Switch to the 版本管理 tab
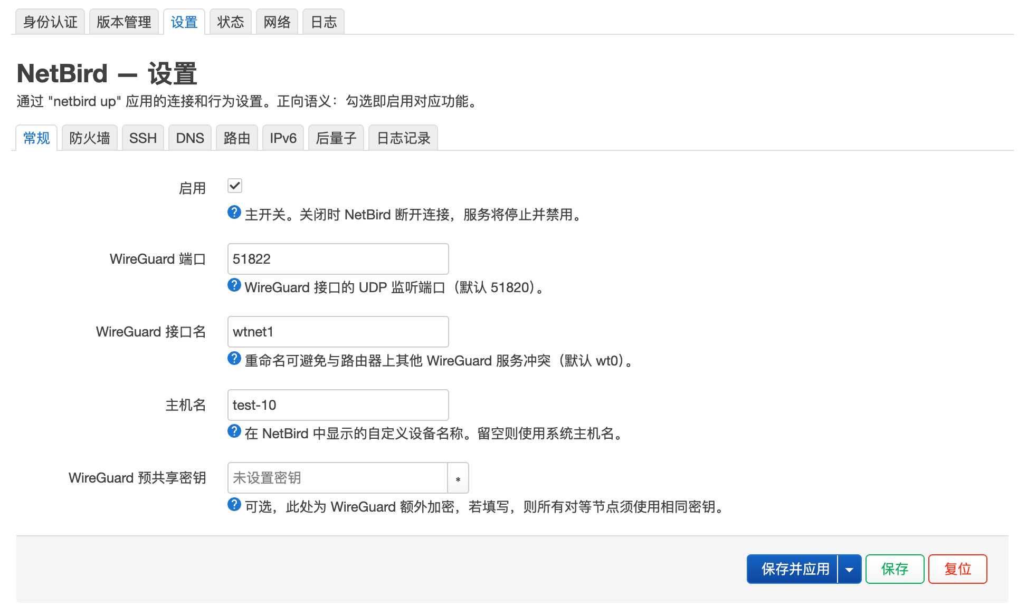The height and width of the screenshot is (616, 1027). [x=124, y=22]
